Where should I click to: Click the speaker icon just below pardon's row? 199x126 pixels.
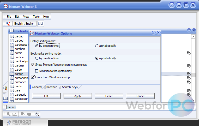[x=189, y=78]
